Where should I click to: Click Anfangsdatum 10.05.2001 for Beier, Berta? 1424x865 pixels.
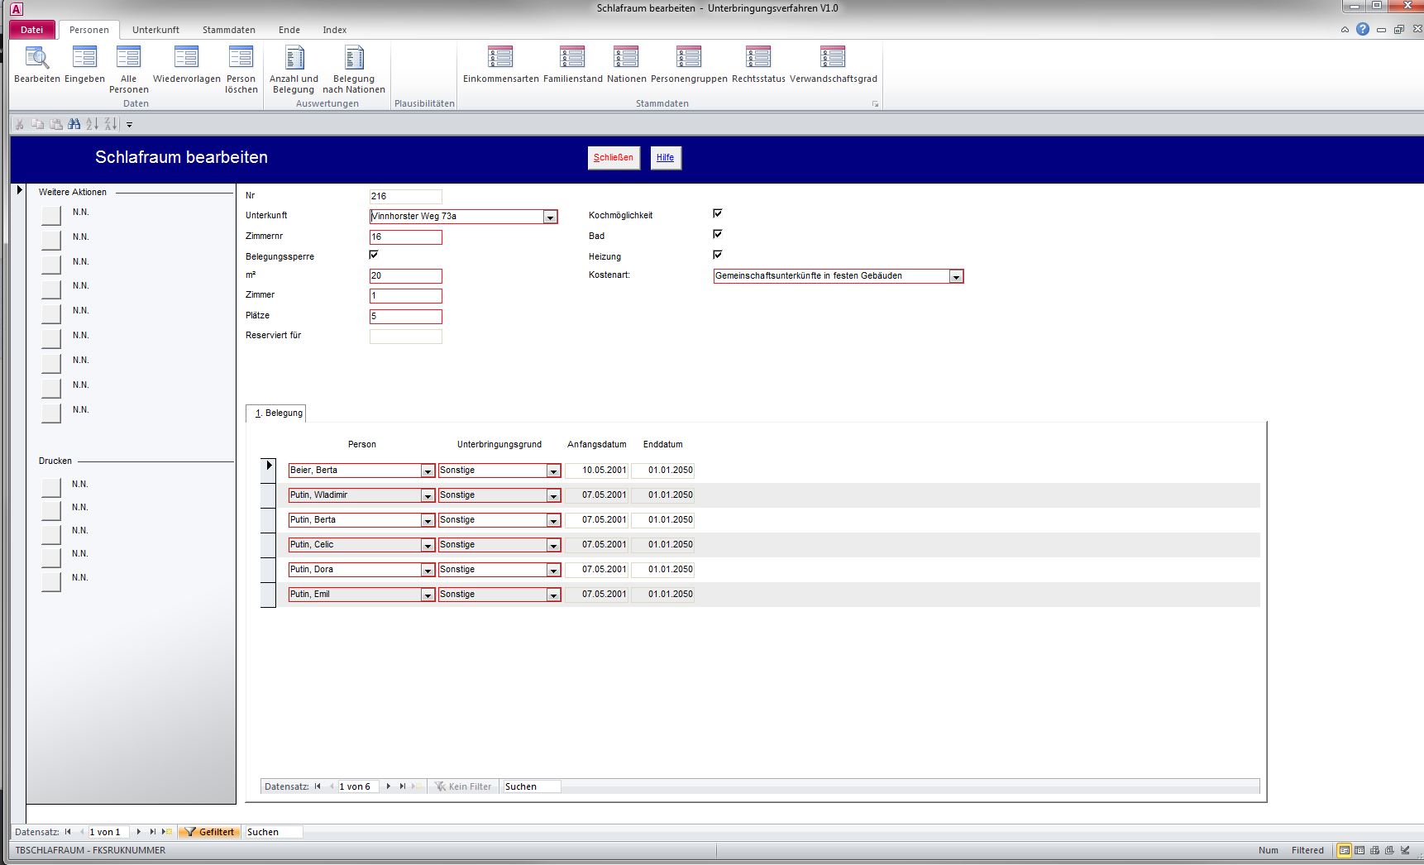pyautogui.click(x=597, y=471)
